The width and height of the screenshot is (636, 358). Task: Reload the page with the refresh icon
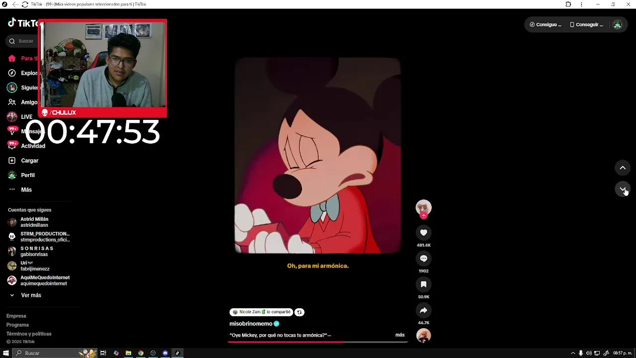[25, 4]
